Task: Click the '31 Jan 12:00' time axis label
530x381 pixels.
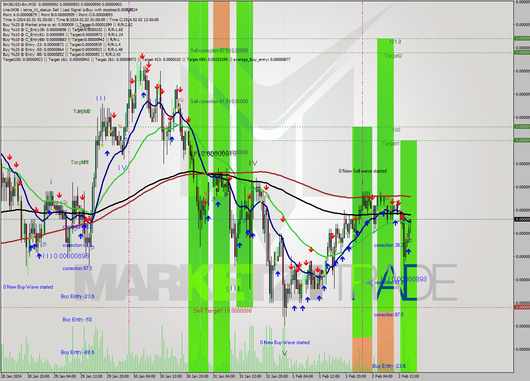Action: 251,376
